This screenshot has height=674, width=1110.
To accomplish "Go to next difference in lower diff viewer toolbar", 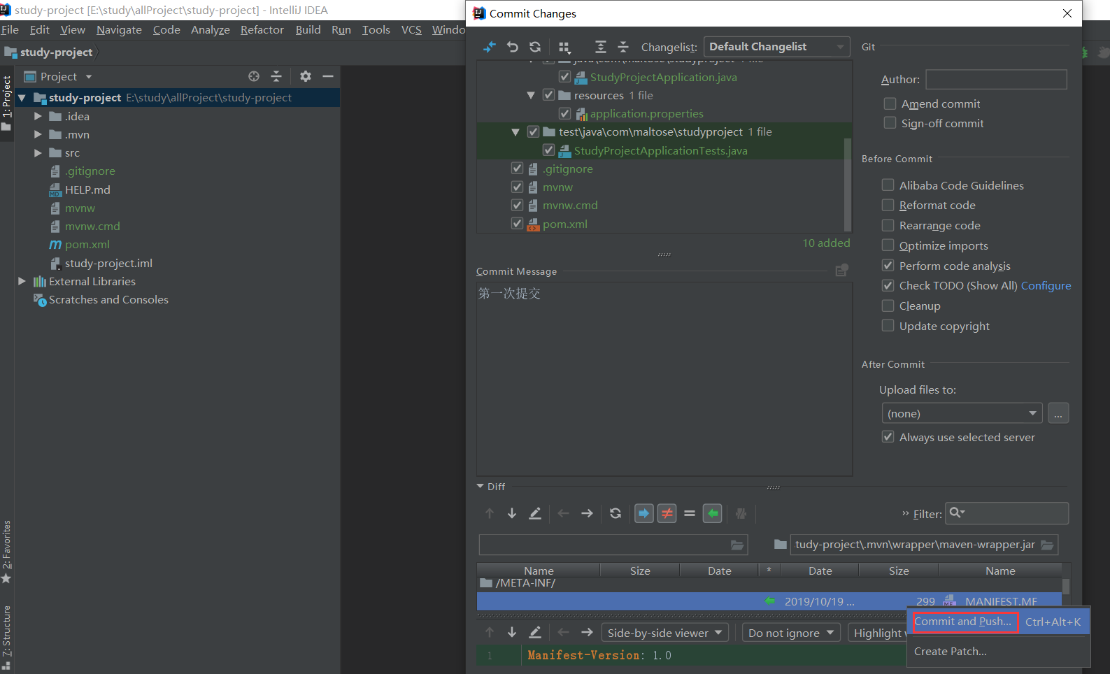I will [x=512, y=632].
